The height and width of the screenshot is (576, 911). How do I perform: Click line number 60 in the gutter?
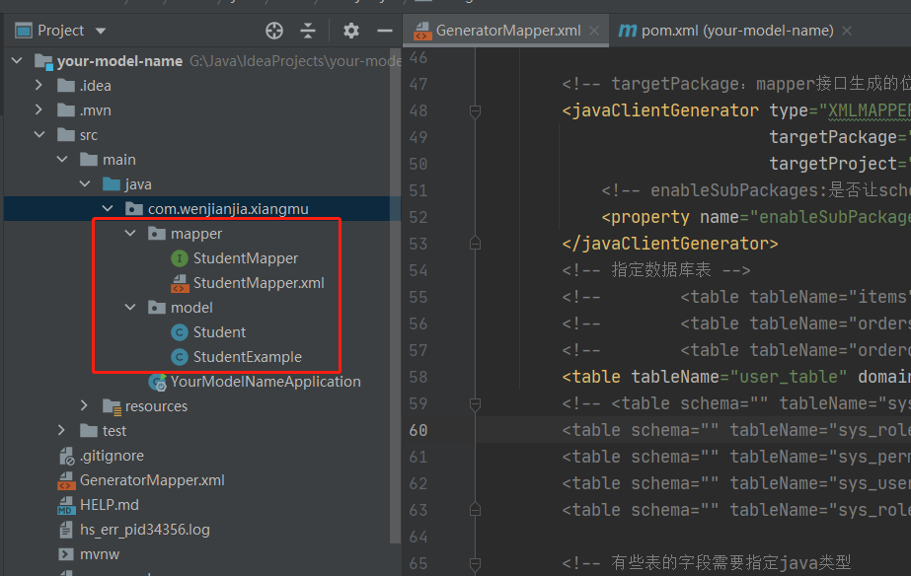tap(418, 430)
